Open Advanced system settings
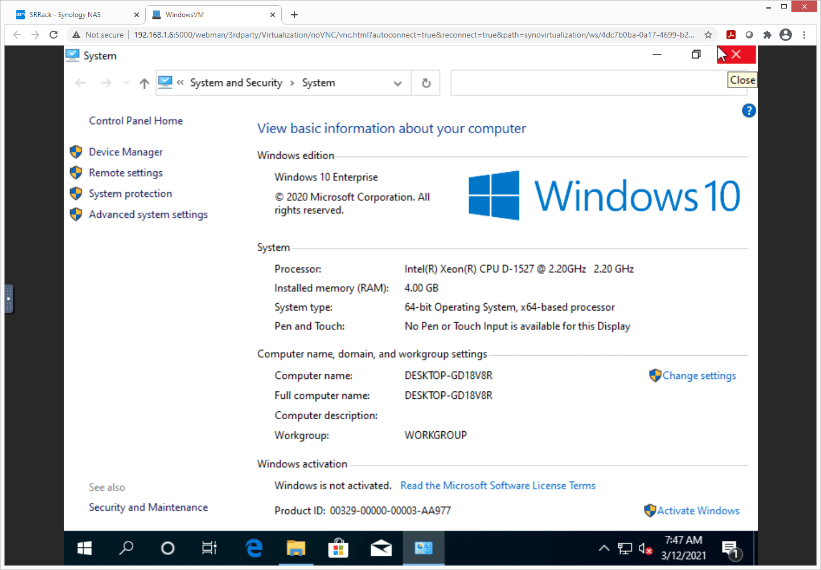This screenshot has height=570, width=821. 148,214
